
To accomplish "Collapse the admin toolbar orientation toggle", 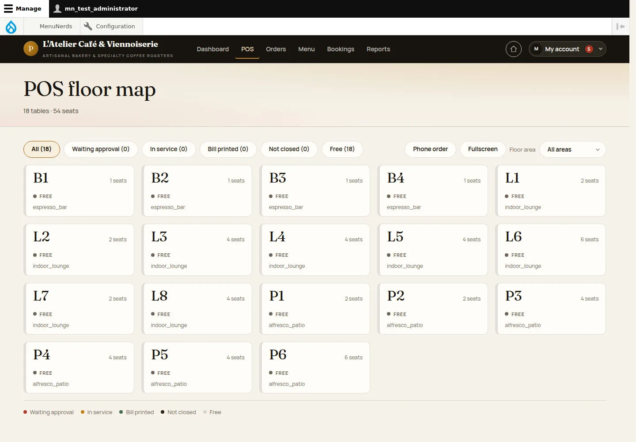I will (x=621, y=27).
